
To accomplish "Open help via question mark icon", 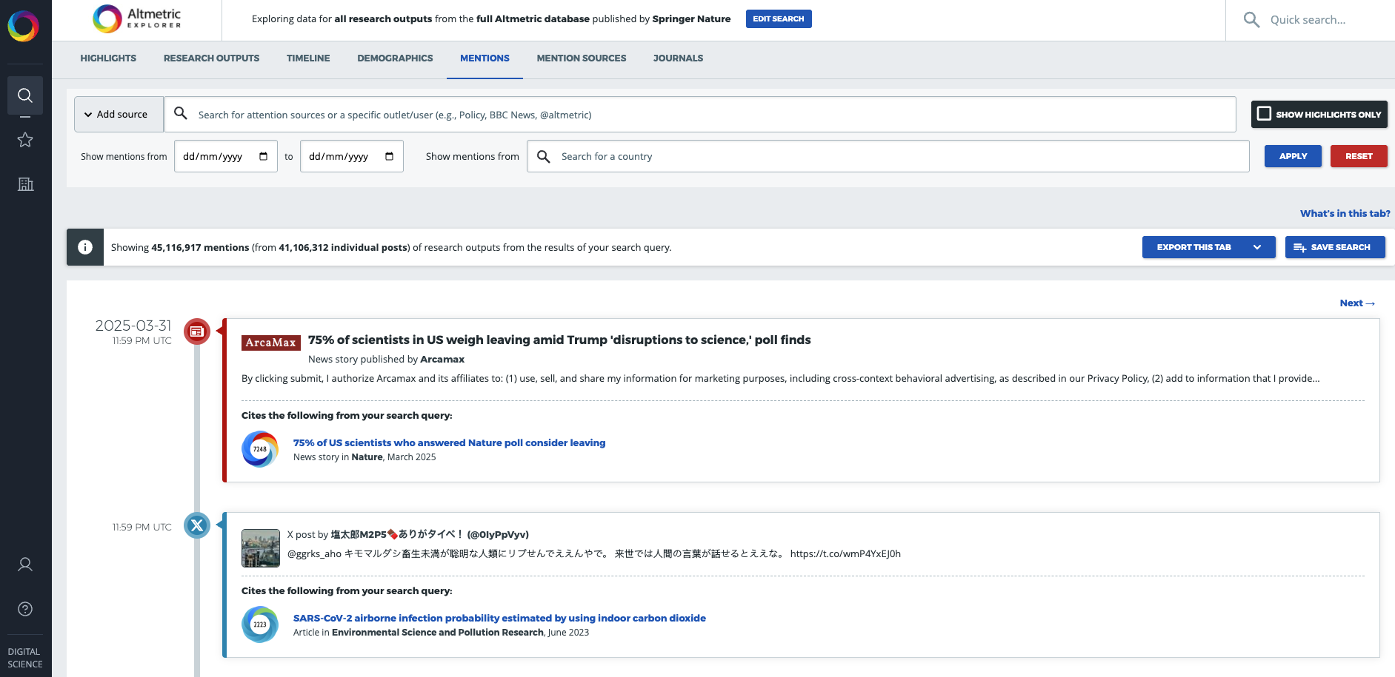I will tap(25, 609).
